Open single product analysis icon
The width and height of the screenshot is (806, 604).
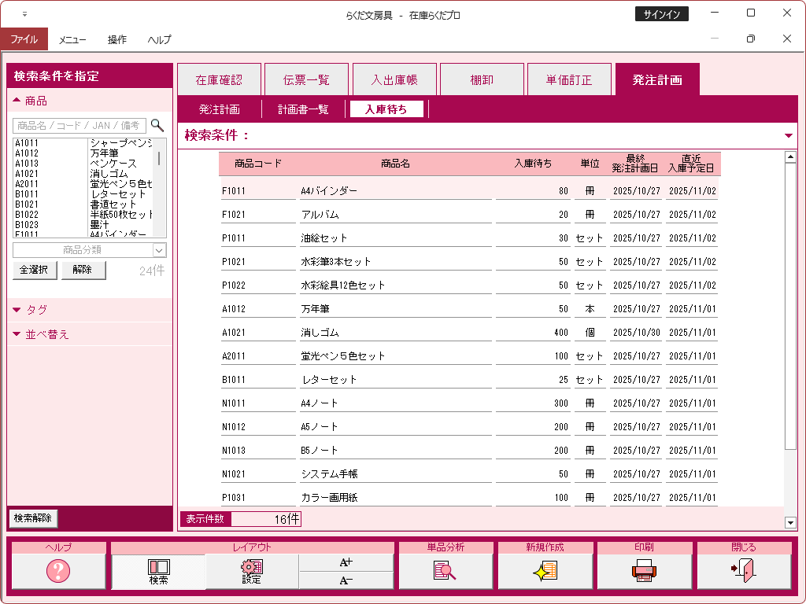tap(446, 571)
